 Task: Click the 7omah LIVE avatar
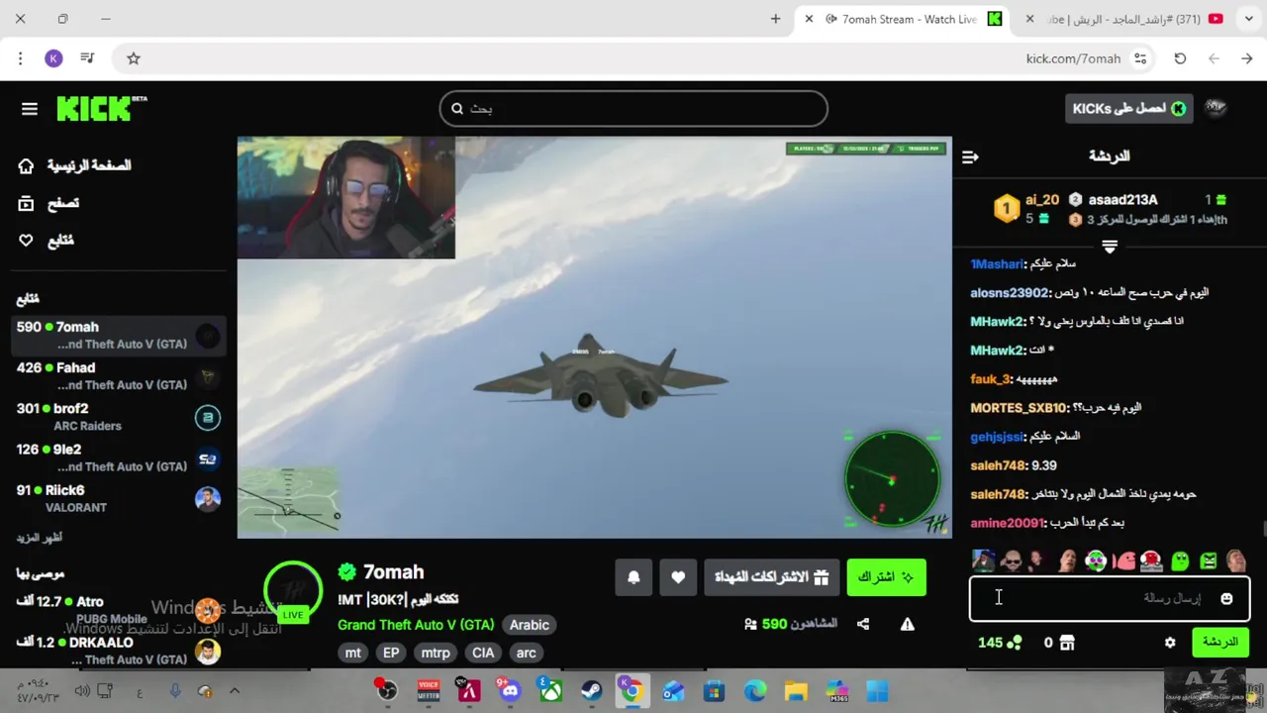[x=293, y=591]
